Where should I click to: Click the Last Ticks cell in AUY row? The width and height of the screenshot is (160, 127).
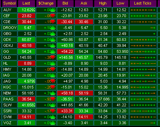pos(143,10)
